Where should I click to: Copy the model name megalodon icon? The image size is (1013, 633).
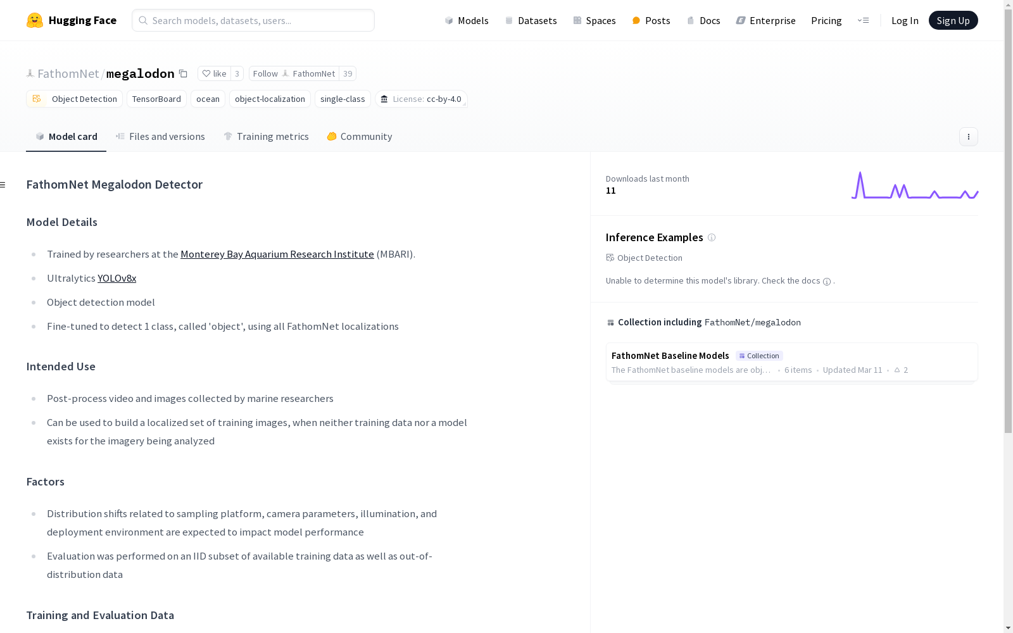[183, 73]
